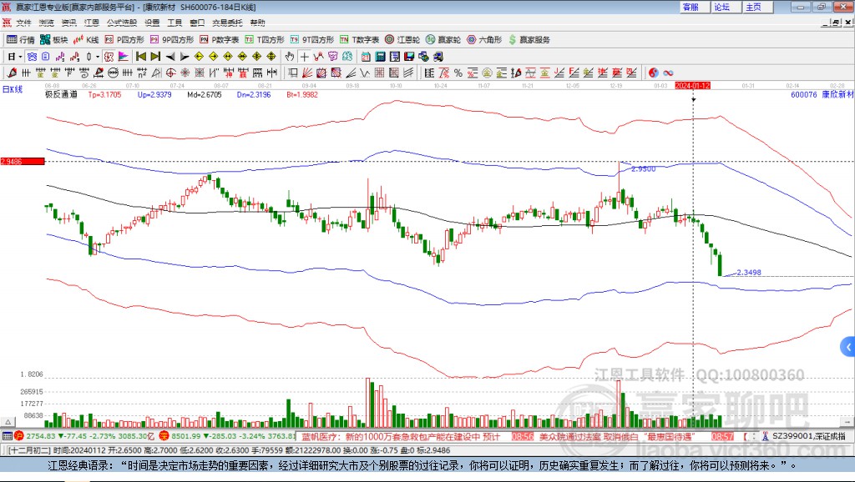Viewport: 855px width, 482px height.
Task: Click the yellow diamond left-arrow icon
Action: point(199,57)
